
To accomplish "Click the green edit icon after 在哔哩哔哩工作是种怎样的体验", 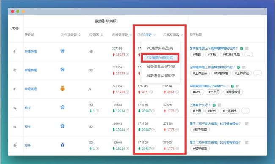I will pos(239,67).
